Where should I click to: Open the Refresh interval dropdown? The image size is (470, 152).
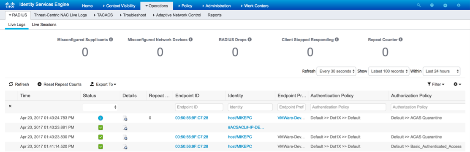336,72
